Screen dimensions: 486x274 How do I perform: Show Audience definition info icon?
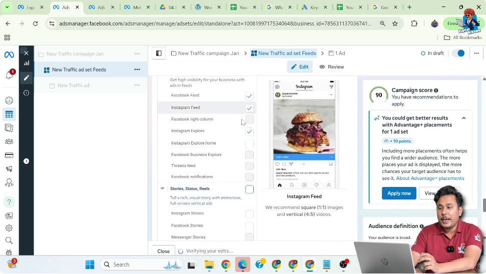point(421,226)
